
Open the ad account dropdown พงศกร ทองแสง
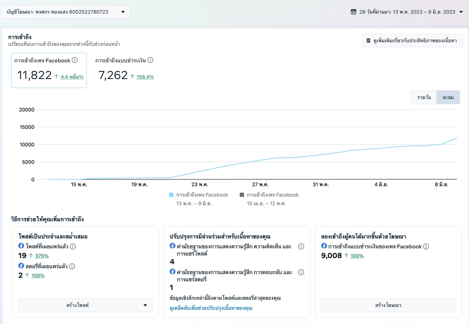click(x=65, y=12)
